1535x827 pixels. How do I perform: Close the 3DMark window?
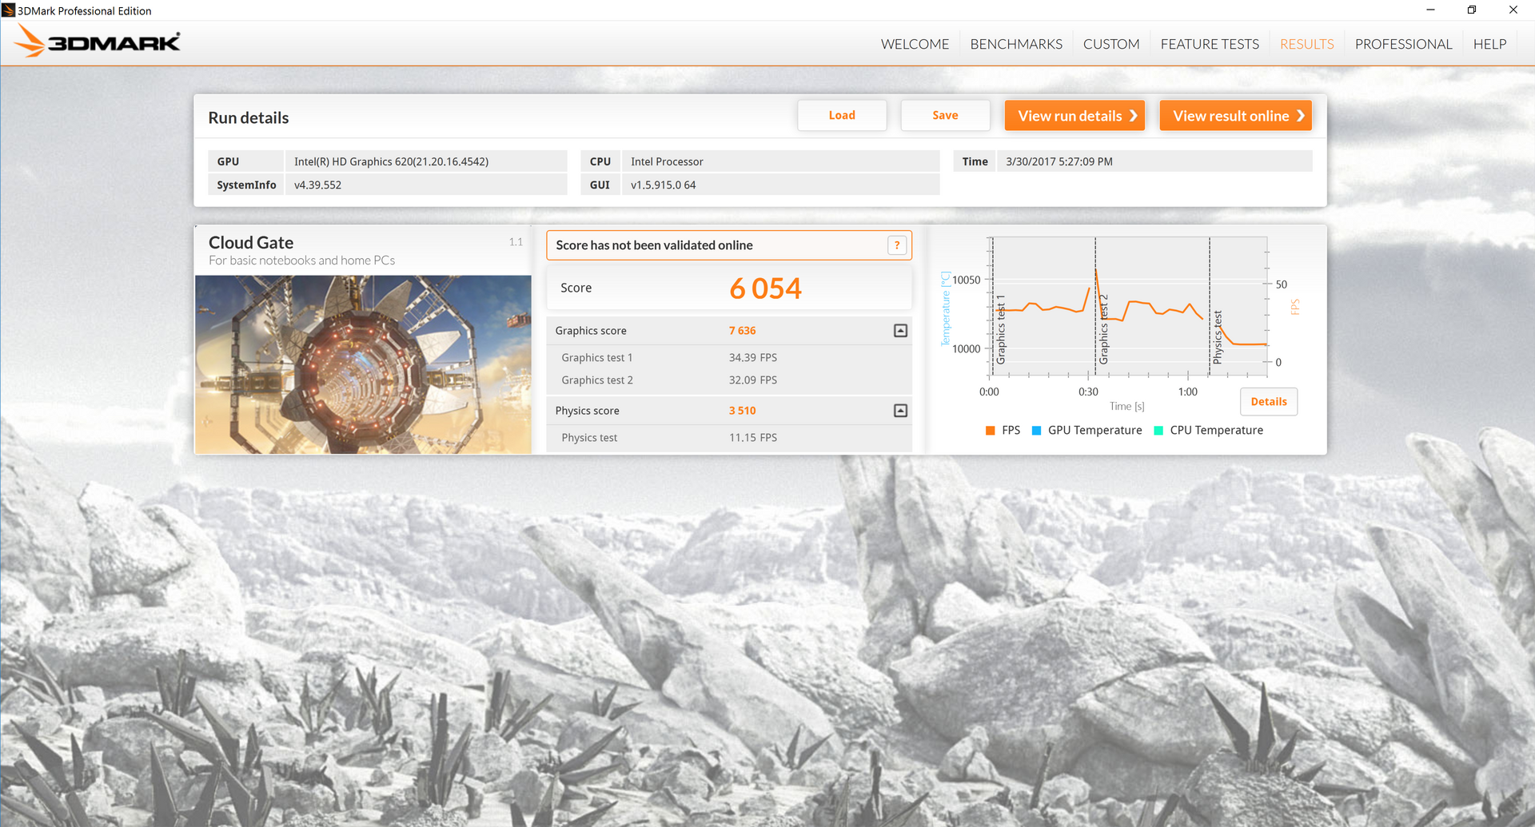pyautogui.click(x=1513, y=10)
